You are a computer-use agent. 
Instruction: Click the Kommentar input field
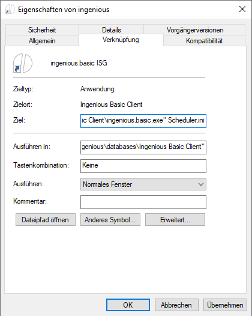tap(143, 202)
